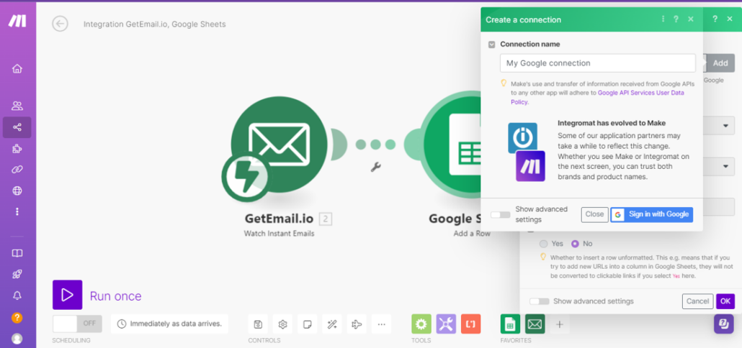742x348 pixels.
Task: Select Google Sheets favorite icon
Action: click(x=510, y=324)
